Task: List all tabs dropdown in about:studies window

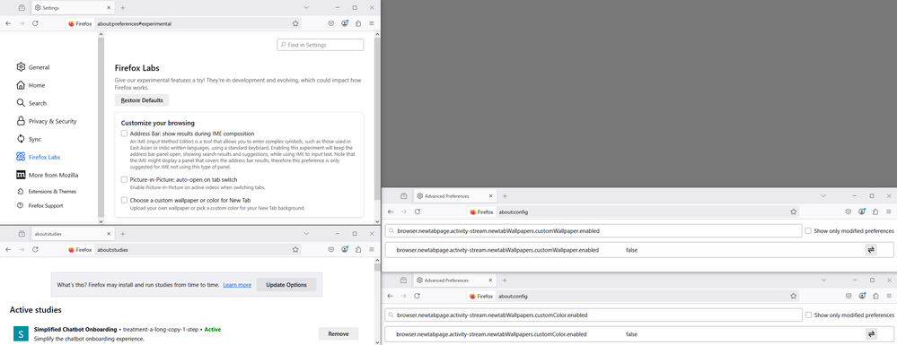Action: click(x=306, y=234)
